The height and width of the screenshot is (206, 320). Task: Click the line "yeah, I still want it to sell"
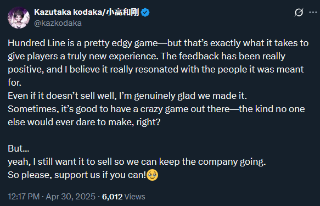pos(137,162)
